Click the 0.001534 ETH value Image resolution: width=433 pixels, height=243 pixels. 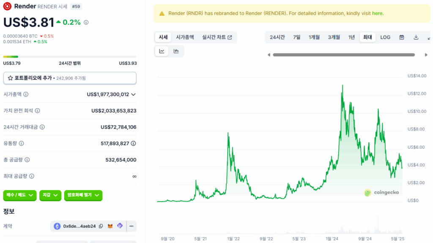click(17, 42)
